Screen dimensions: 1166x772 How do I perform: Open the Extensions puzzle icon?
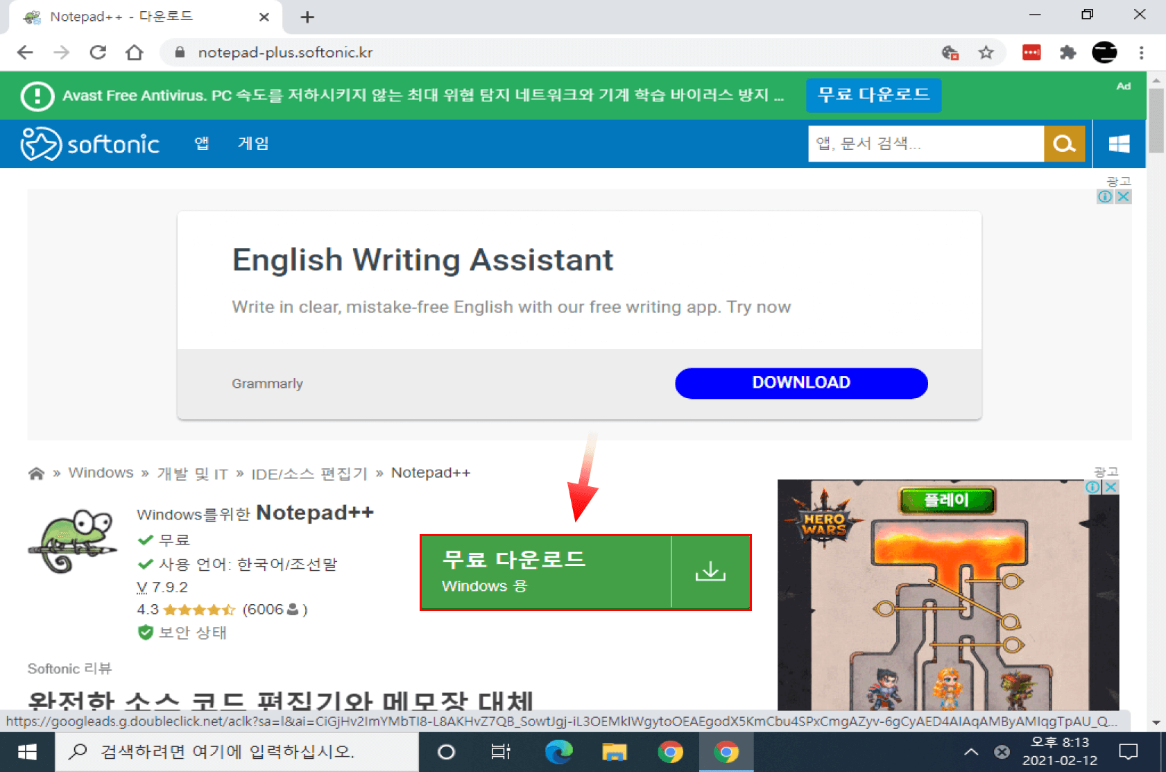[x=1068, y=53]
